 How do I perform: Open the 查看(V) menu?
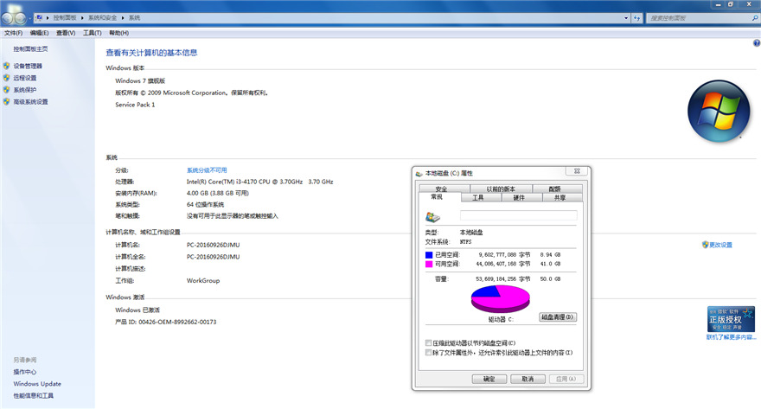click(x=66, y=33)
